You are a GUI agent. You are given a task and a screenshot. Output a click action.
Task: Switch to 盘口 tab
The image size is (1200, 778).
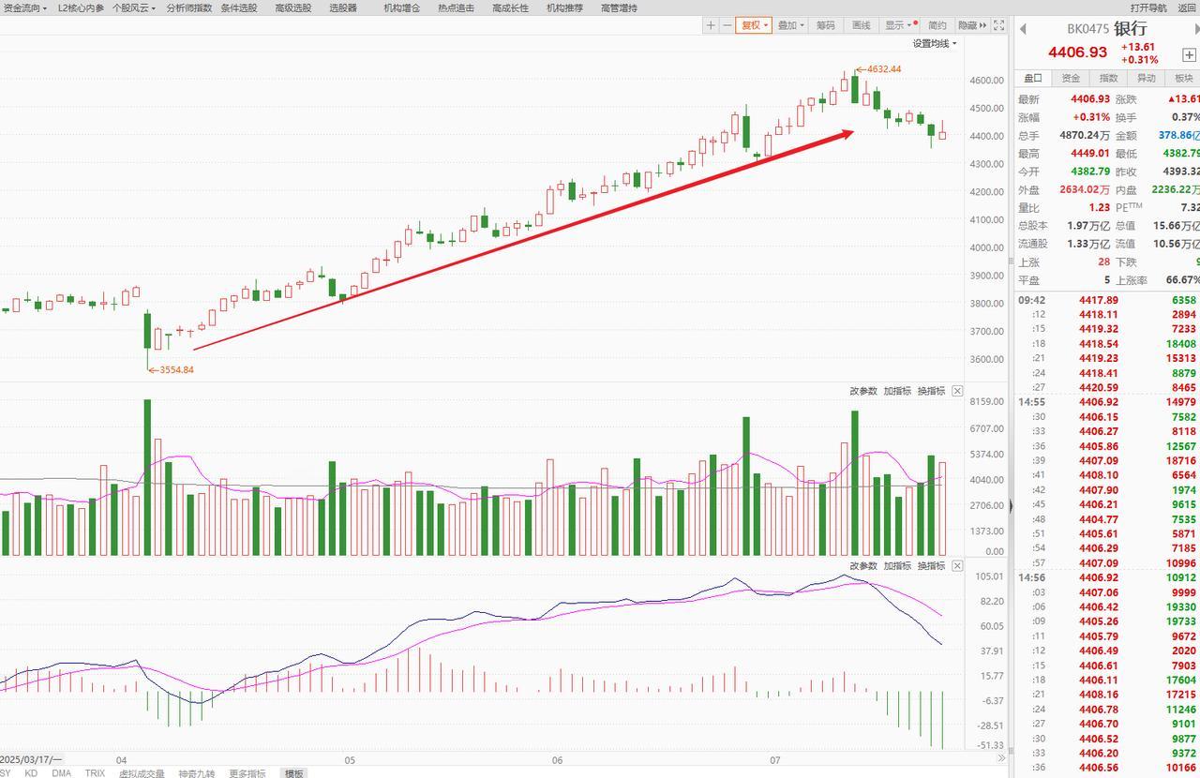tap(1032, 78)
